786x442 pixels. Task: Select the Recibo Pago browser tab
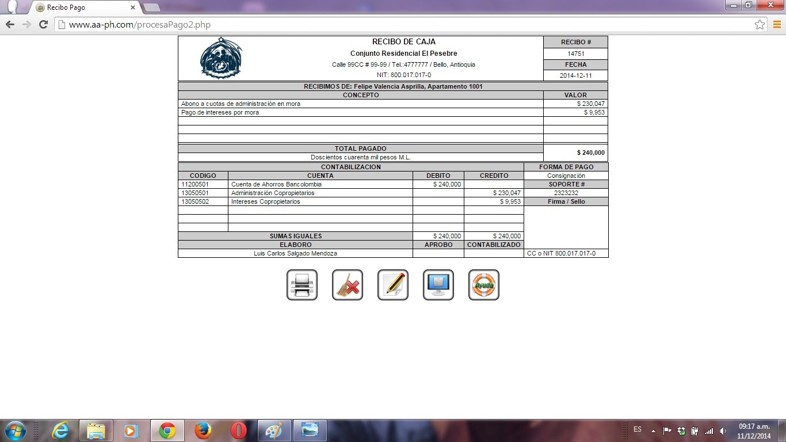81,7
